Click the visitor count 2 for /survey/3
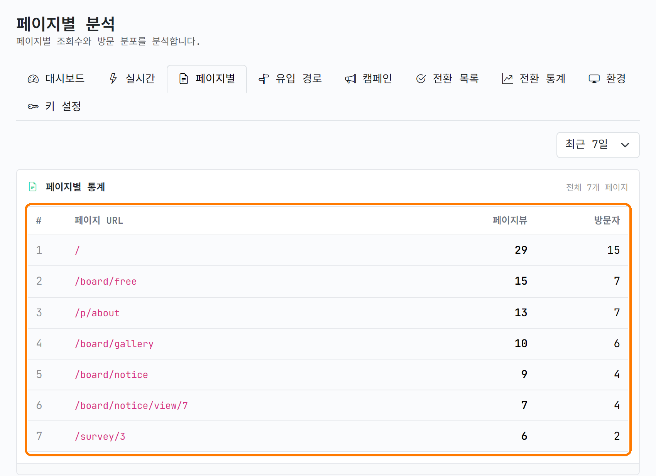 (x=617, y=436)
